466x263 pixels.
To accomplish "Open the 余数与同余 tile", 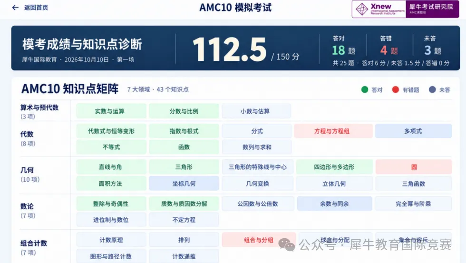I will [334, 204].
